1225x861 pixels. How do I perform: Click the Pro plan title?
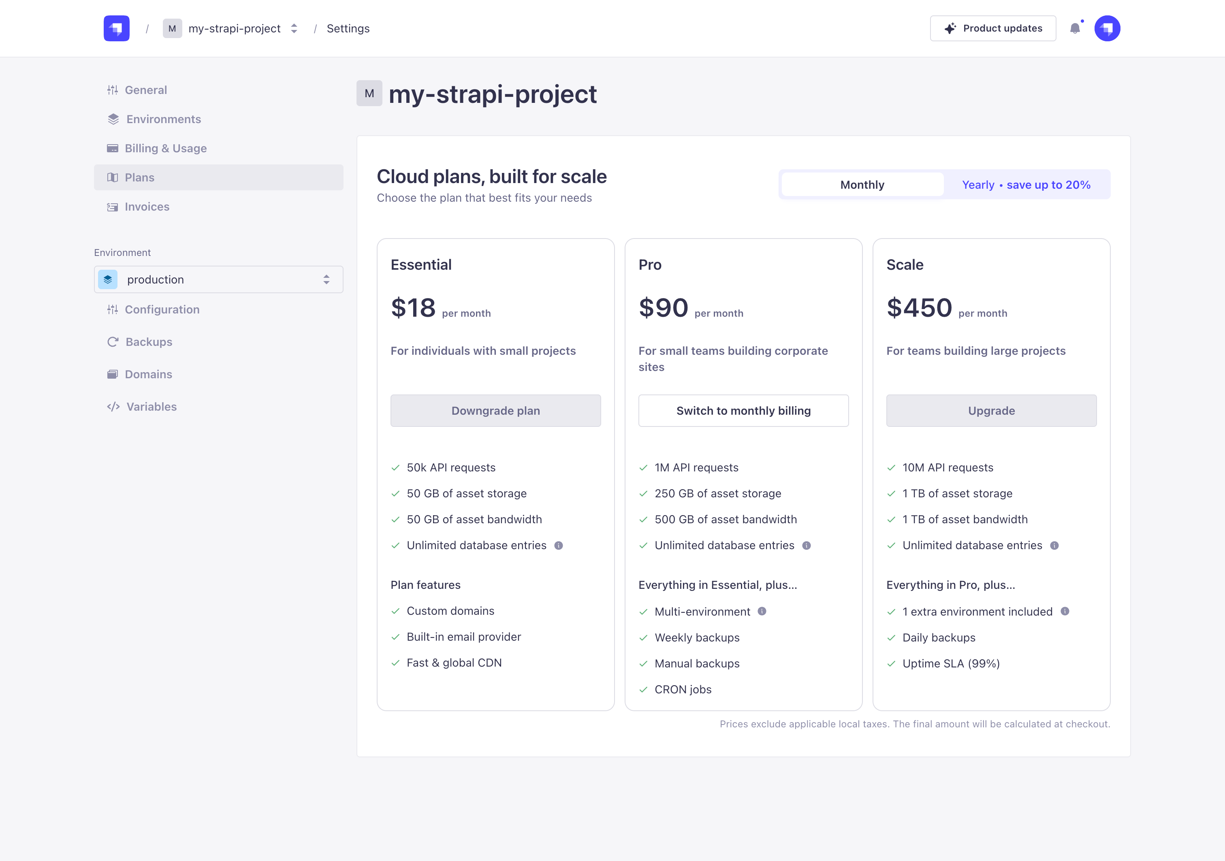(x=650, y=264)
